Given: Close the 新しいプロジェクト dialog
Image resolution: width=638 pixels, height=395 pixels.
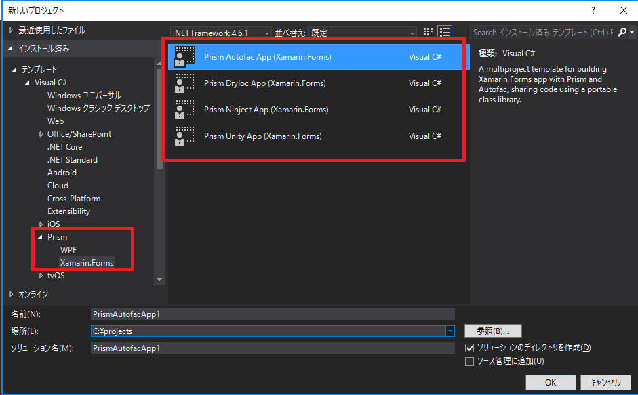Looking at the screenshot, I should pos(623,10).
